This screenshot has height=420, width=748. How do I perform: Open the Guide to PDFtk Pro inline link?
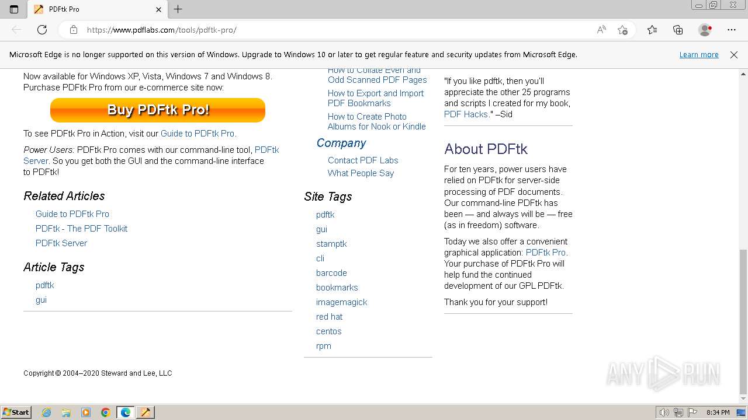point(199,134)
